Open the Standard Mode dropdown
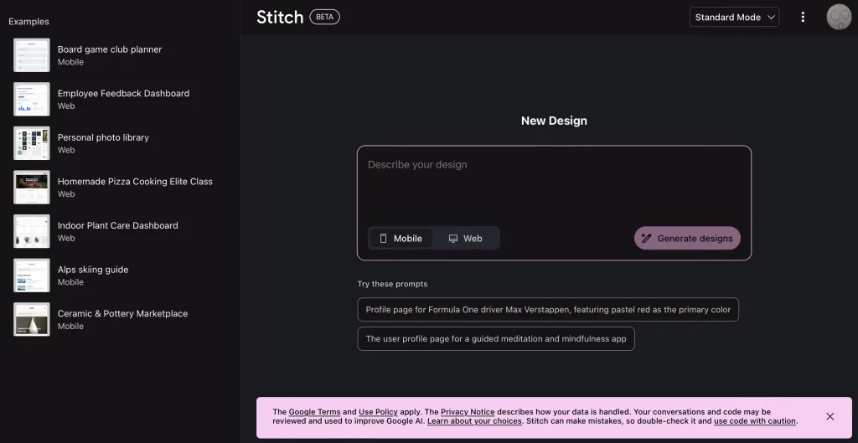This screenshot has width=858, height=443. (x=734, y=17)
